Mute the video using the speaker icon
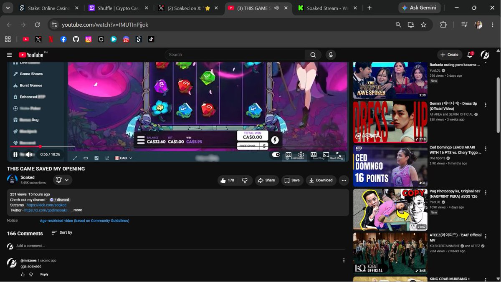 [x=29, y=155]
